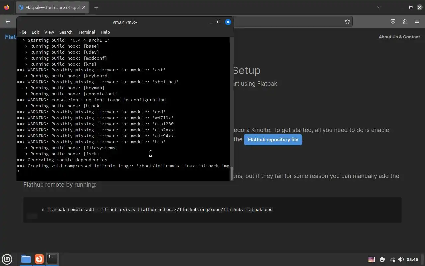This screenshot has width=425, height=266.
Task: Open the terminal Edit menu
Action: [x=35, y=32]
